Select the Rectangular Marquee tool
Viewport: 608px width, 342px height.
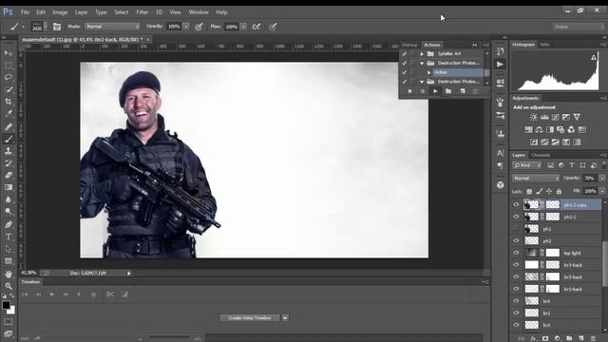point(9,66)
